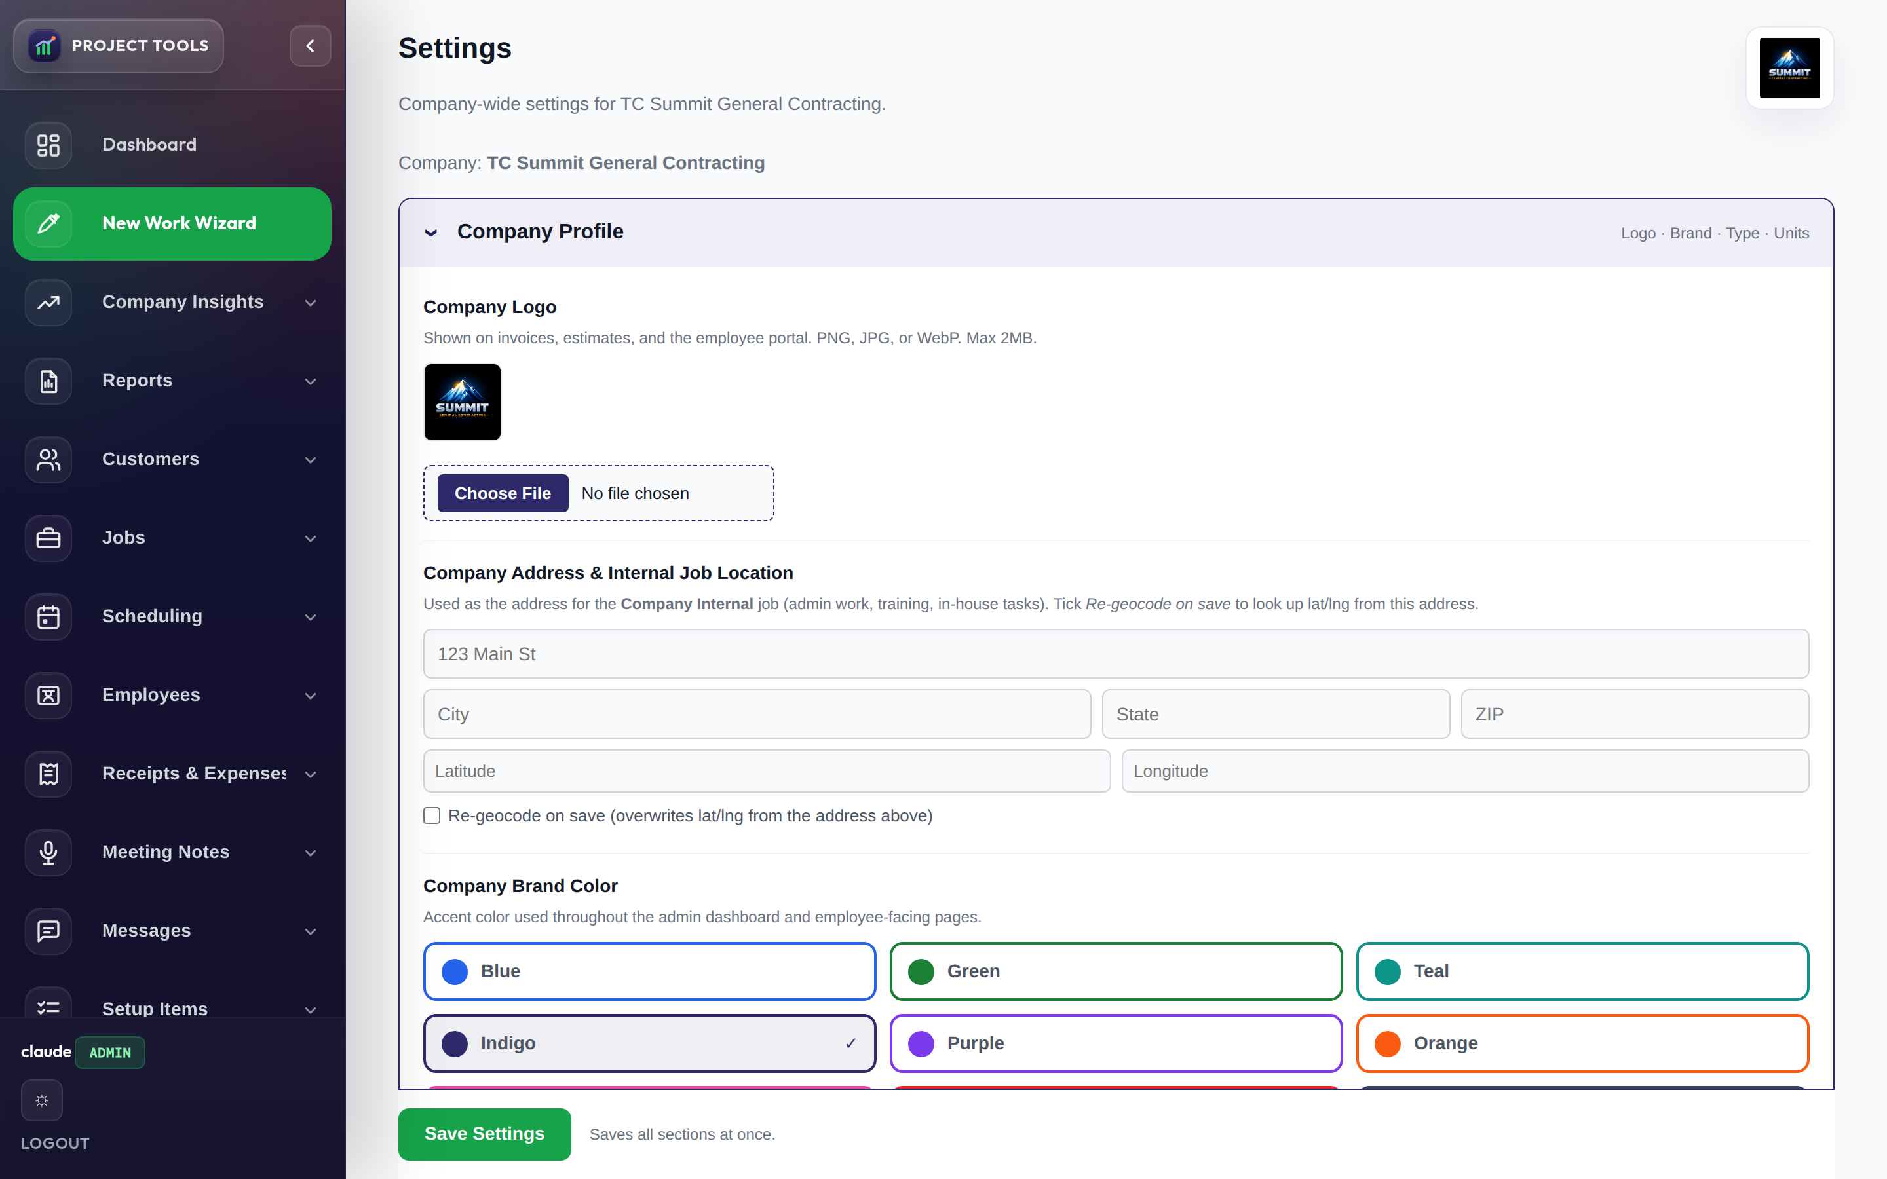The height and width of the screenshot is (1179, 1887).
Task: Toggle theme with the sun icon
Action: 42,1100
